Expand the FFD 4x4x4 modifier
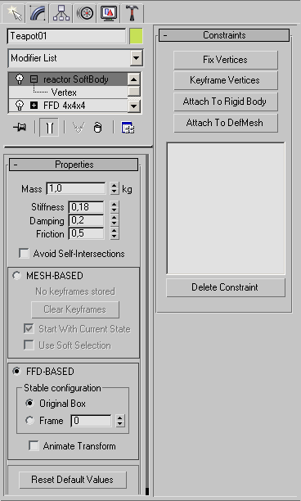This screenshot has width=301, height=501. [34, 105]
